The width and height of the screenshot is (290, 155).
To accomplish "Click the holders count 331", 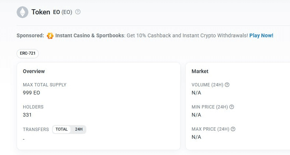I will pyautogui.click(x=27, y=115).
